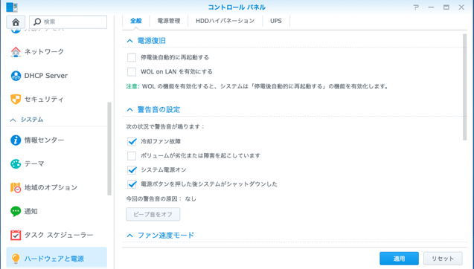Open the DHCP Server icon

[x=16, y=76]
